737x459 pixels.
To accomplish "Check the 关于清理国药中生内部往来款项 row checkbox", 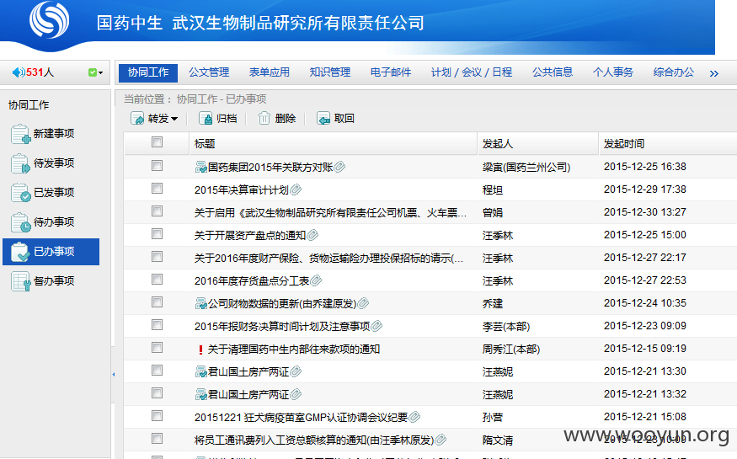I will (x=157, y=348).
